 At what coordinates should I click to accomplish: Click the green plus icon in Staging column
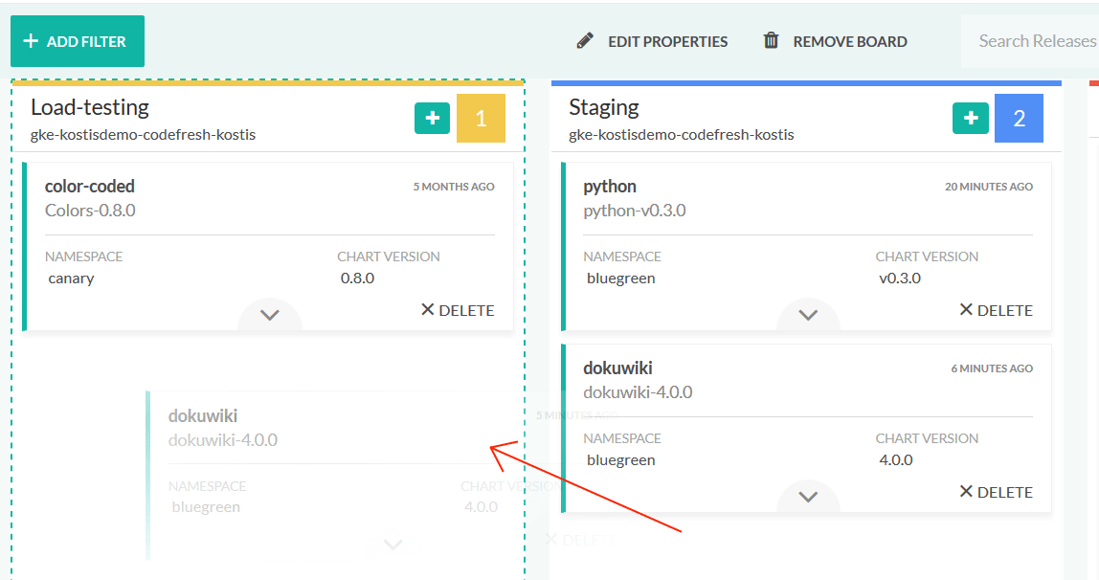[970, 118]
